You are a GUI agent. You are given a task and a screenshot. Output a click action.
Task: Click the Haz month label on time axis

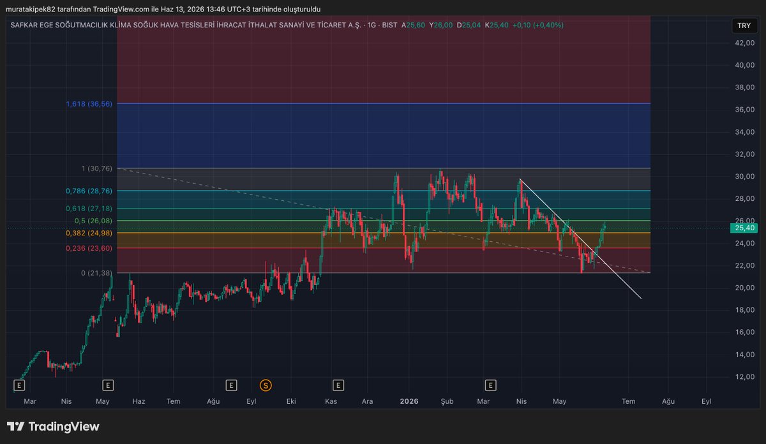tap(139, 401)
